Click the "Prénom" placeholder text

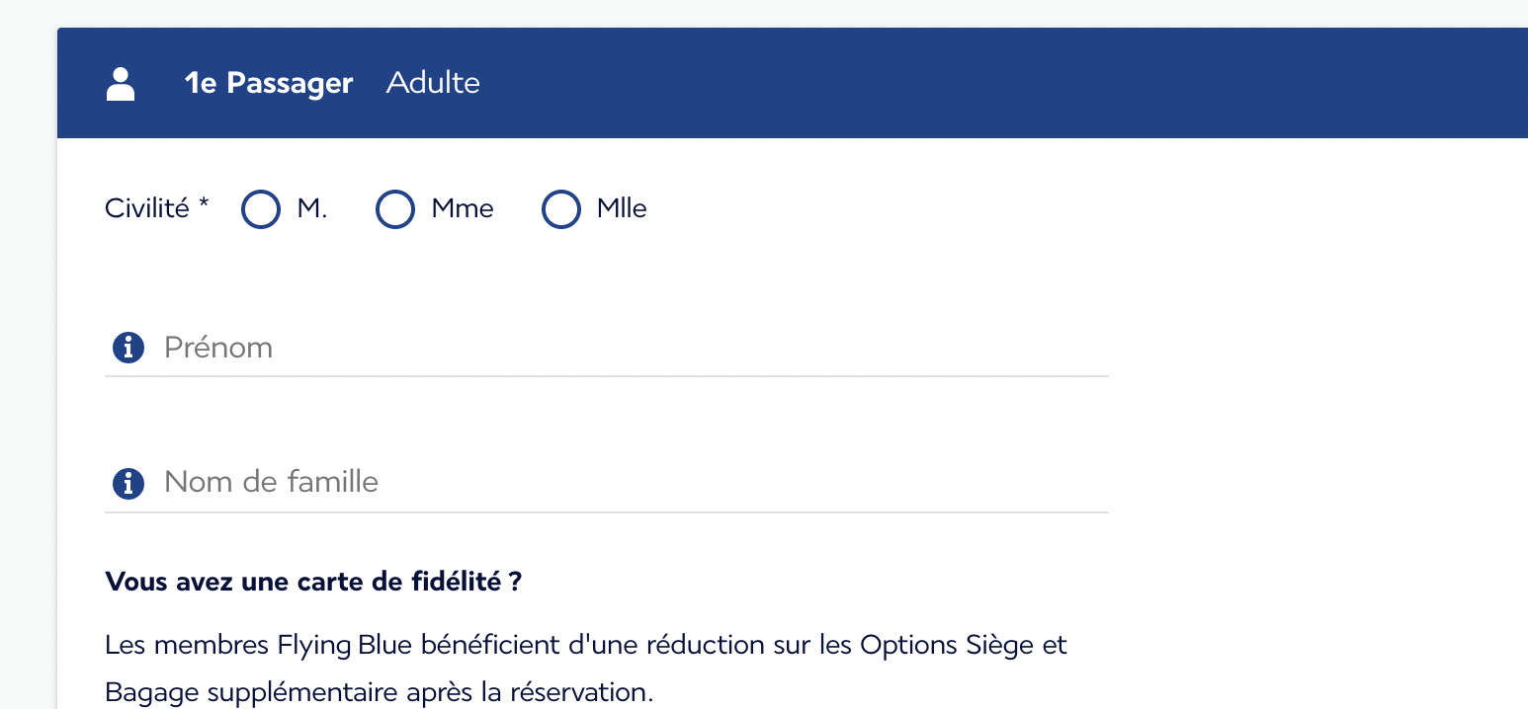tap(218, 348)
